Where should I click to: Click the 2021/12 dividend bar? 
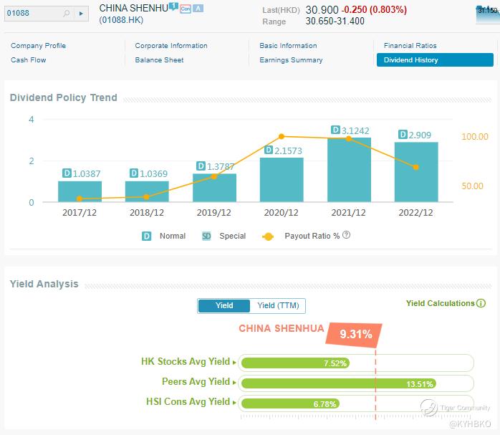pyautogui.click(x=349, y=170)
